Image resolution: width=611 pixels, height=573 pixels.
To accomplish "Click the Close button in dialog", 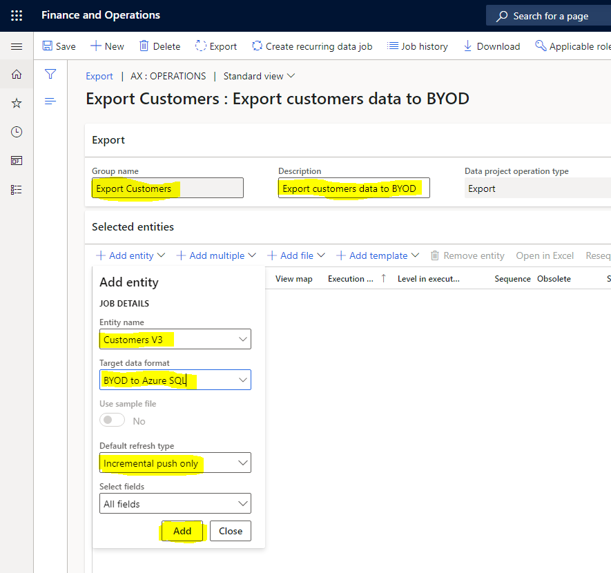I will point(231,531).
